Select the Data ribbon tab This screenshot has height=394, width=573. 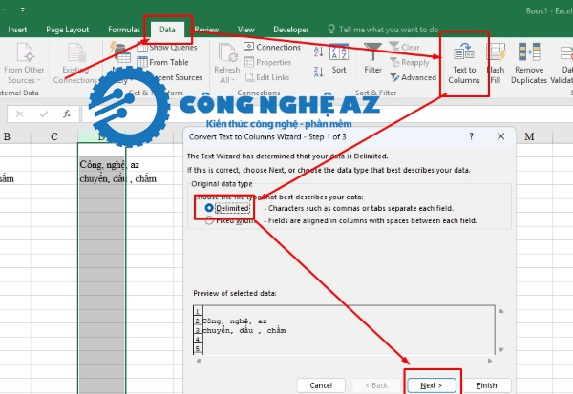[x=167, y=30]
